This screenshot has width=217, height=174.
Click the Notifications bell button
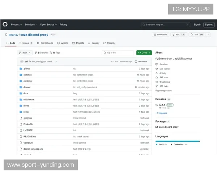(x=161, y=34)
